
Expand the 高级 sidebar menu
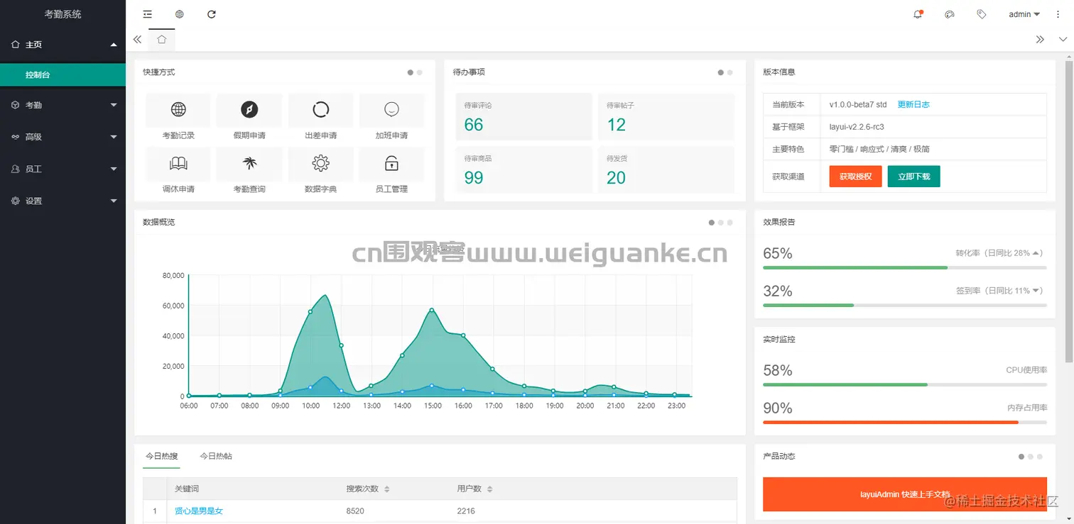(x=63, y=137)
